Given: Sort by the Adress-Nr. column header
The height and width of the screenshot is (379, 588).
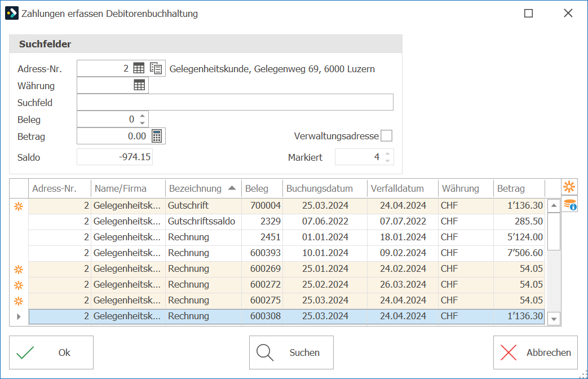Looking at the screenshot, I should (x=60, y=188).
